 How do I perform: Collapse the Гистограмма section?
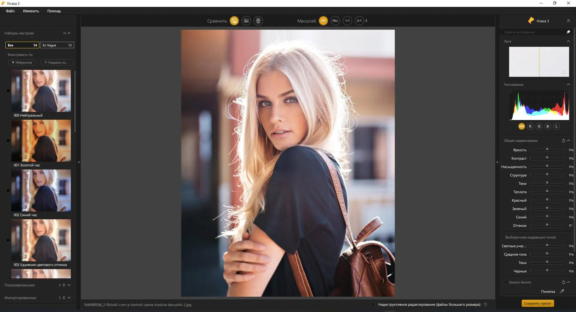(568, 85)
